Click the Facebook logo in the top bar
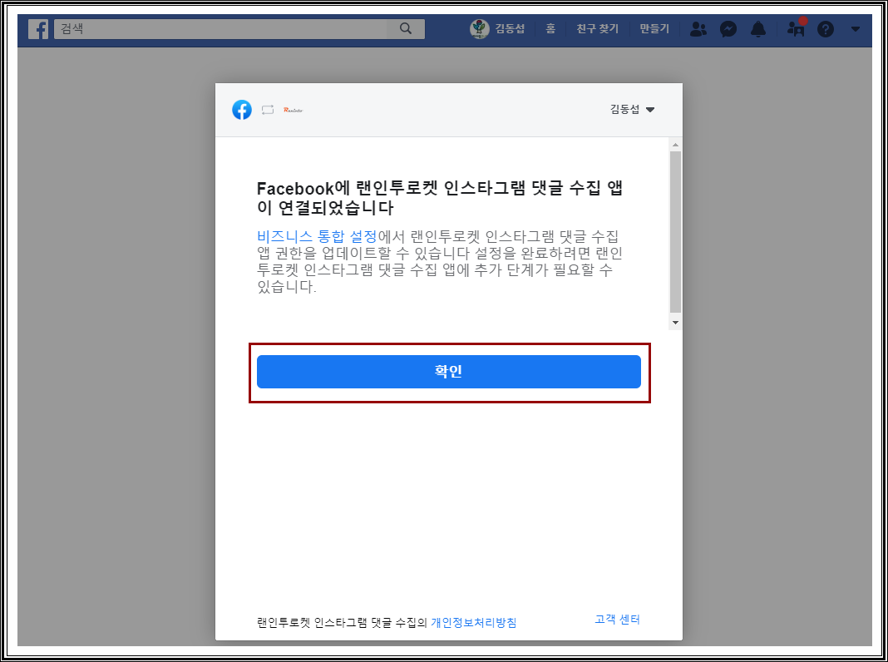Viewport: 888px width, 662px height. coord(38,29)
